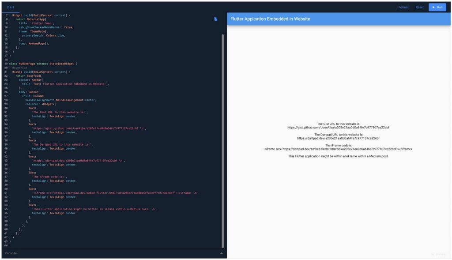Screen dimensions: 452x260
Task: Click the copy code icon
Action: click(x=215, y=18)
